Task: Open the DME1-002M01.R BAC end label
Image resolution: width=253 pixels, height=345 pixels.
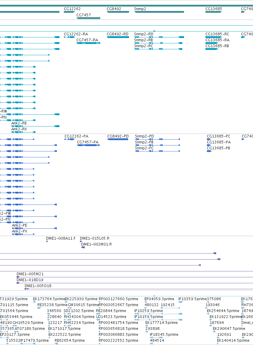Action: (97, 244)
